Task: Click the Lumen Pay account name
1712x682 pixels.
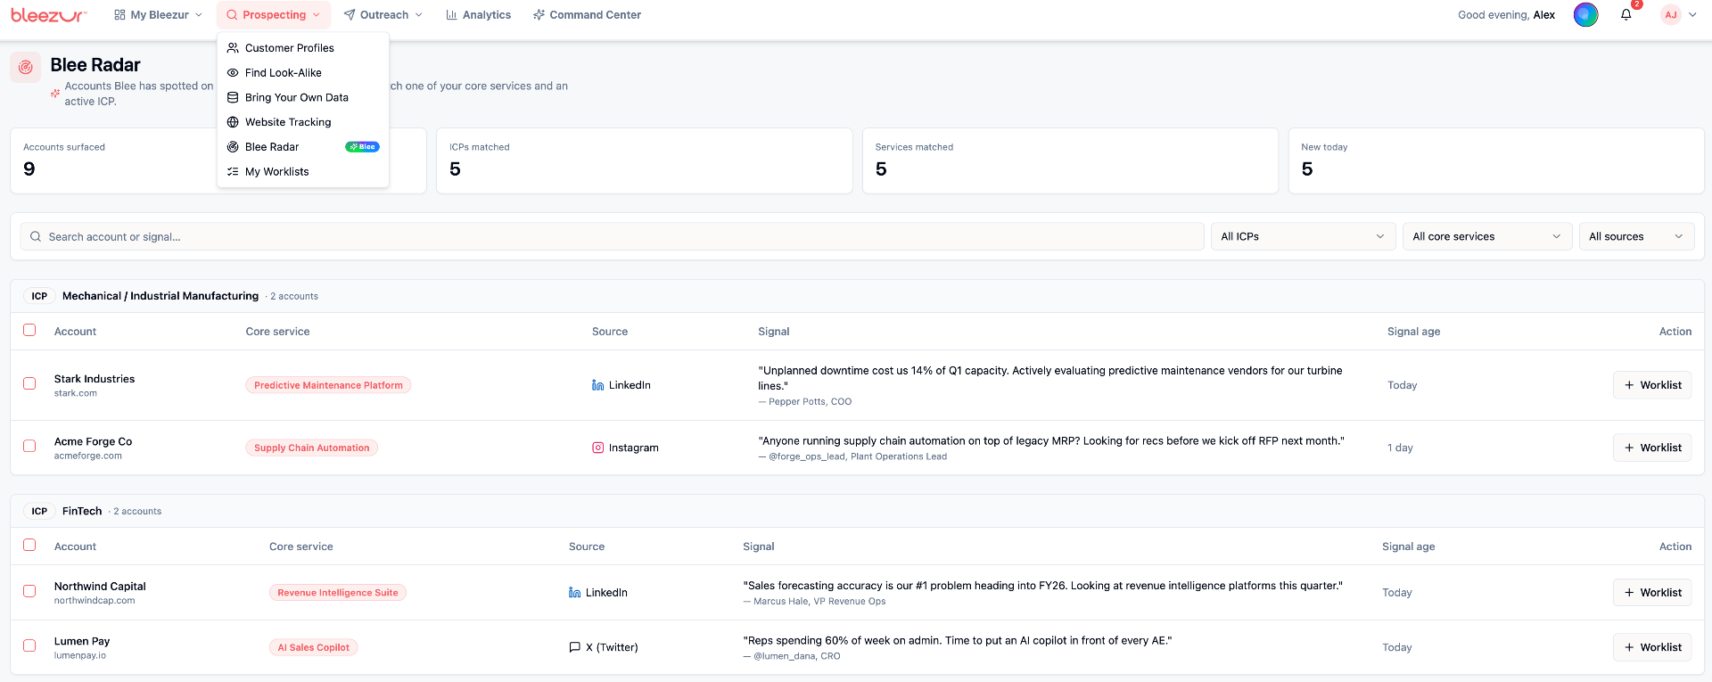Action: coord(82,641)
